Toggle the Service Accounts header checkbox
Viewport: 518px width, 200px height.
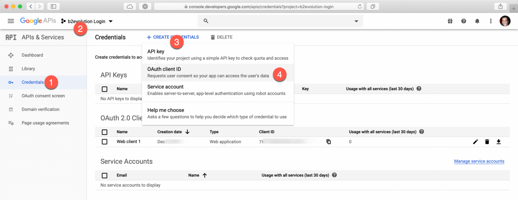[105, 175]
